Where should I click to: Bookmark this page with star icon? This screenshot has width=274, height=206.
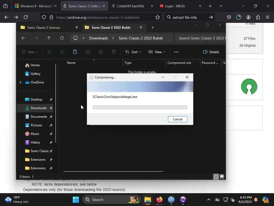point(157,17)
